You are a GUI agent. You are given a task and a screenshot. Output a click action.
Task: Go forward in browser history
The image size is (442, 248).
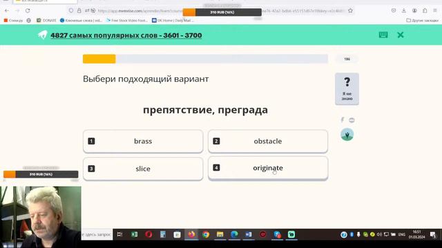pos(17,11)
